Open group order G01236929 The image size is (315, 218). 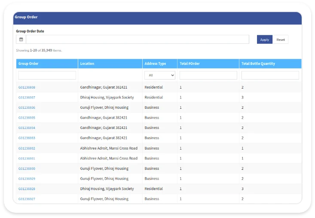(x=27, y=178)
